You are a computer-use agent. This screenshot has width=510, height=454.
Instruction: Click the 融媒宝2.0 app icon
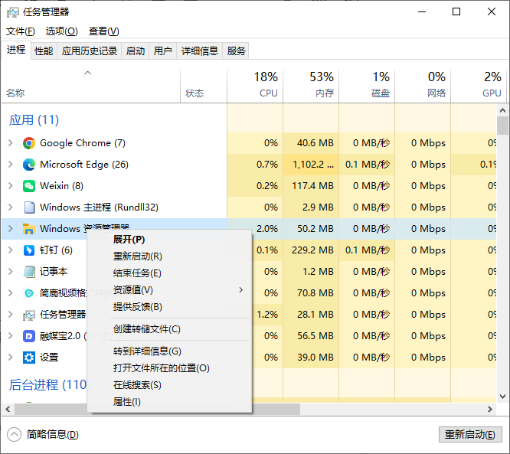click(x=29, y=336)
